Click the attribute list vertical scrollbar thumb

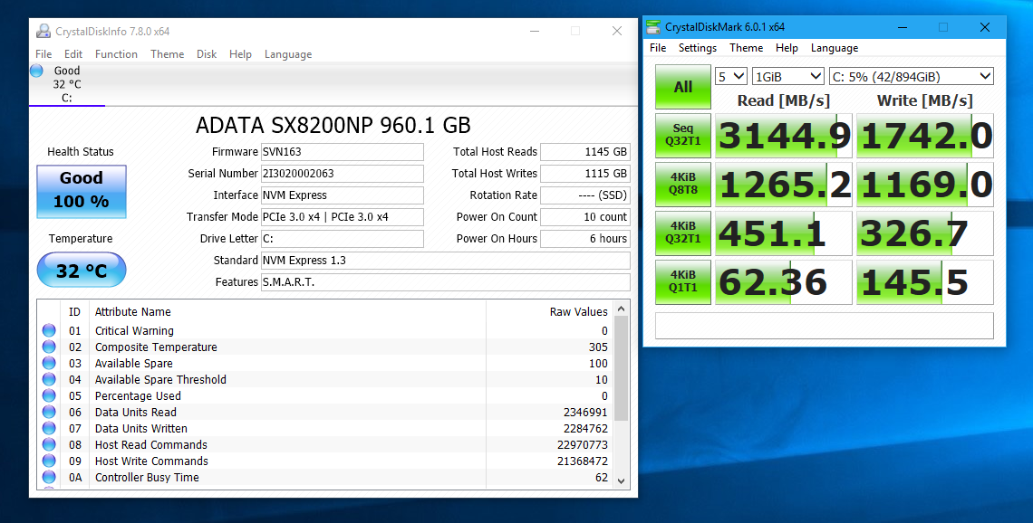(x=621, y=368)
